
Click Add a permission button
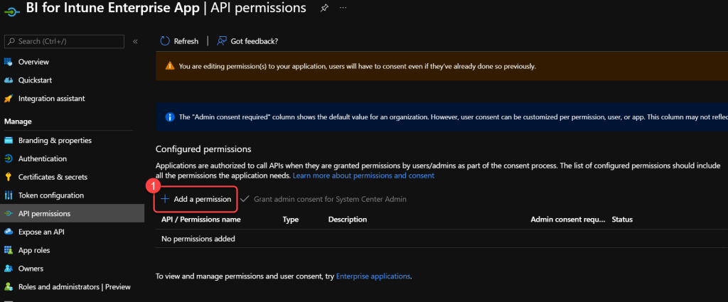196,200
